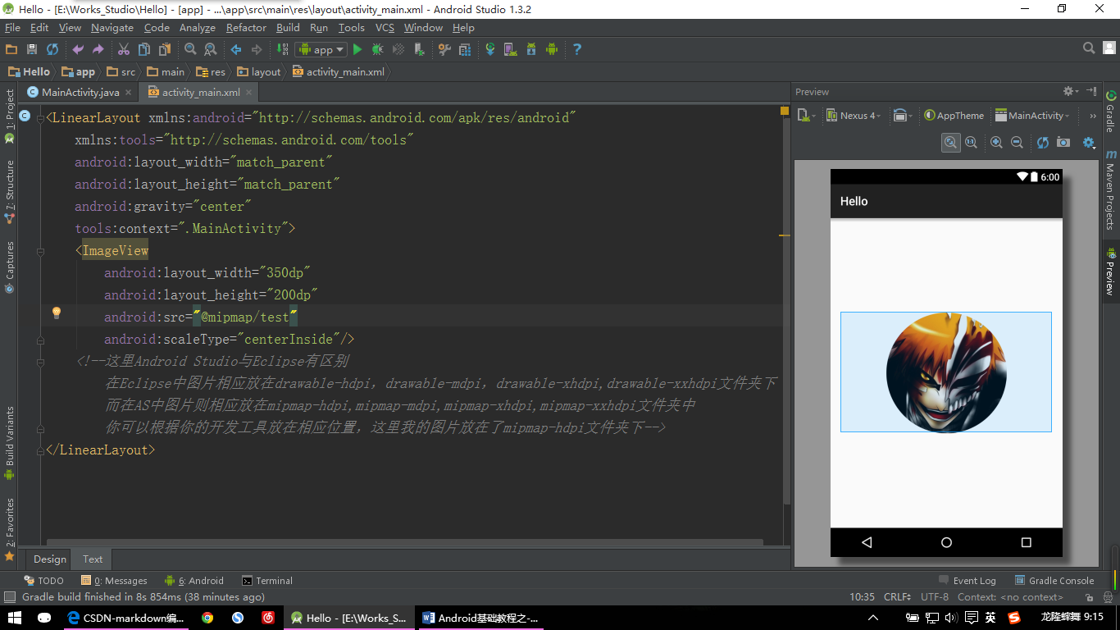Open Gradle Console
Screen dimensions: 1120x630
pyautogui.click(x=1054, y=580)
